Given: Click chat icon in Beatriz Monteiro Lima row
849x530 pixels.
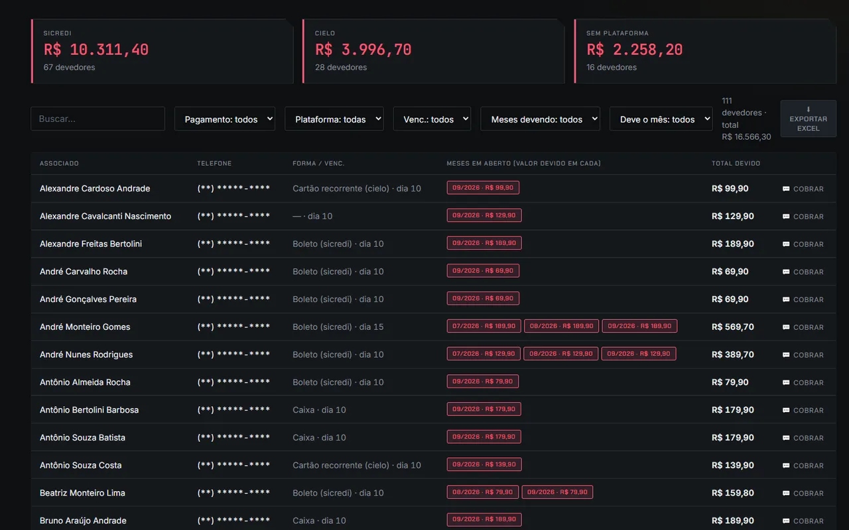Looking at the screenshot, I should 786,494.
